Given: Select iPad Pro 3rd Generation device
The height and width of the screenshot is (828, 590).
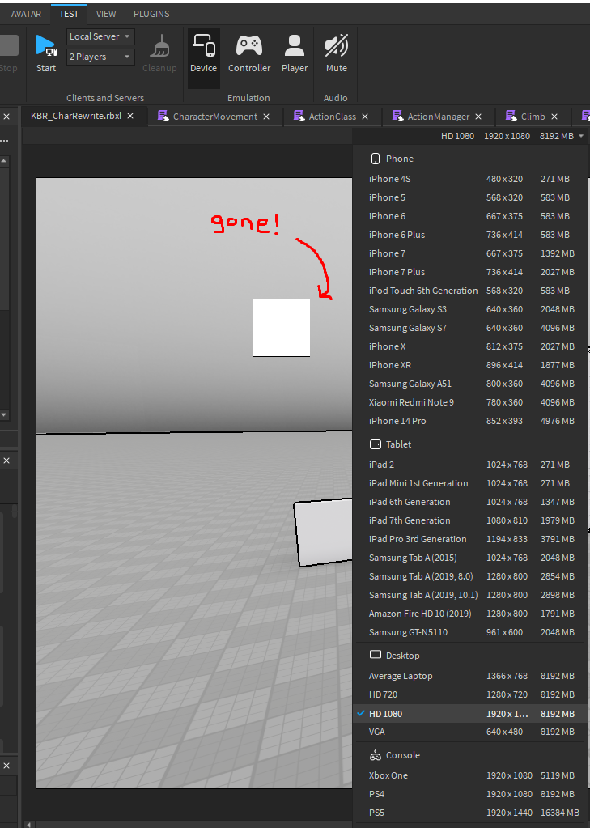Looking at the screenshot, I should (471, 538).
